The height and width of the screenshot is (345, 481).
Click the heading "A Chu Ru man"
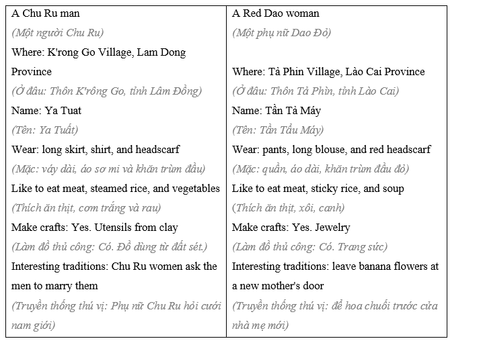(40, 13)
